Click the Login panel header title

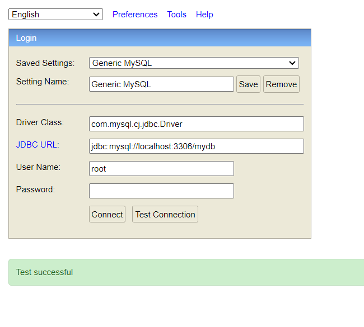click(26, 38)
